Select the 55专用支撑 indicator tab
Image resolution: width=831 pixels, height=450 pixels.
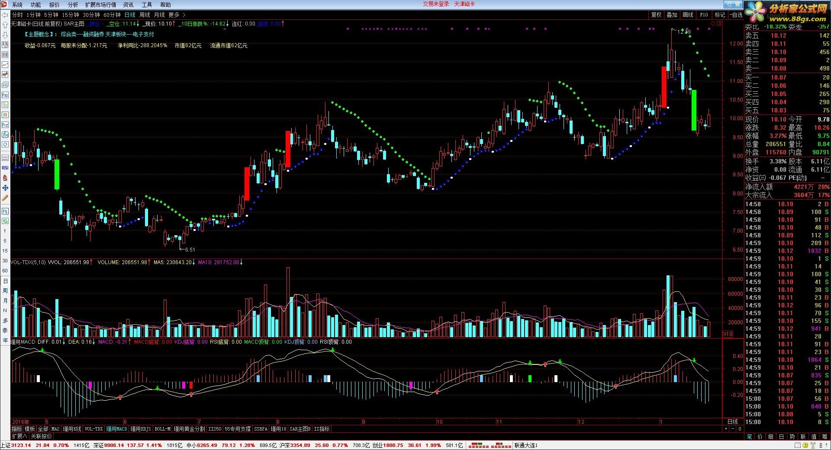click(x=238, y=429)
